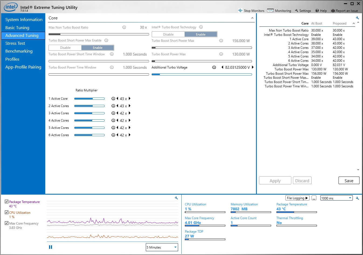Click the log file browse ellipsis button
This screenshot has height=255, width=363.
tap(314, 198)
